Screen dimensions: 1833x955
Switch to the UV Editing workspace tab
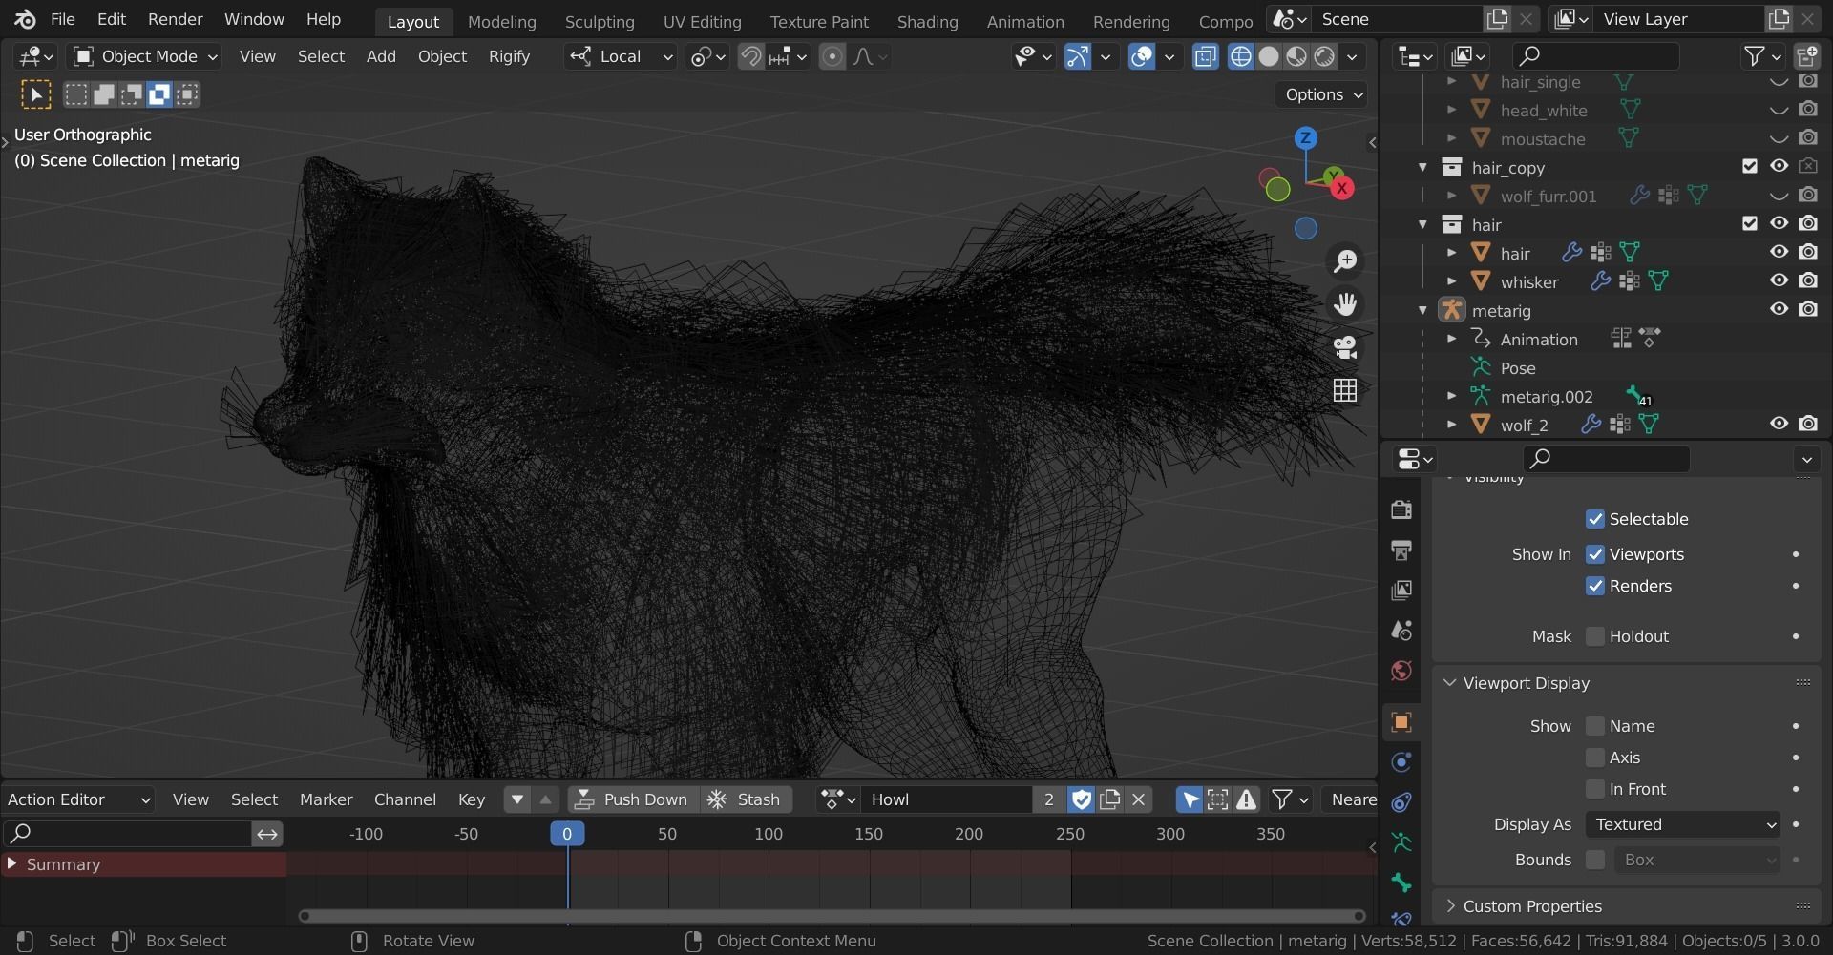702,21
